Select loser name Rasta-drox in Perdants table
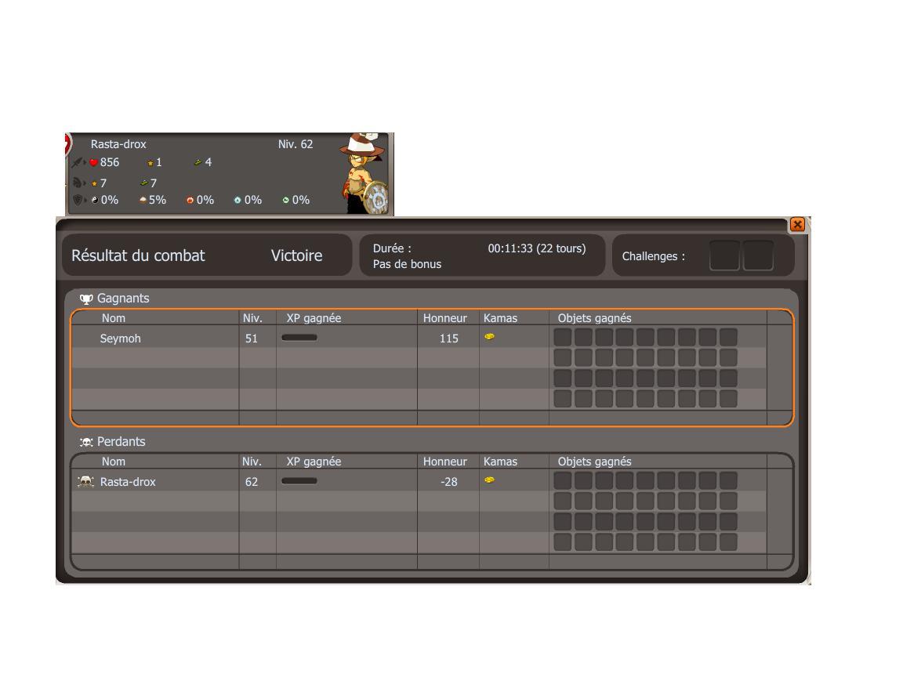This screenshot has width=903, height=677. (128, 482)
